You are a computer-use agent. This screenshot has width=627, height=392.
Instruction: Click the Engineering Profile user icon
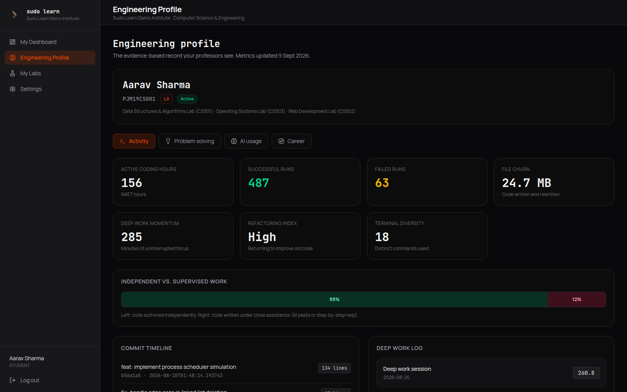point(13,58)
